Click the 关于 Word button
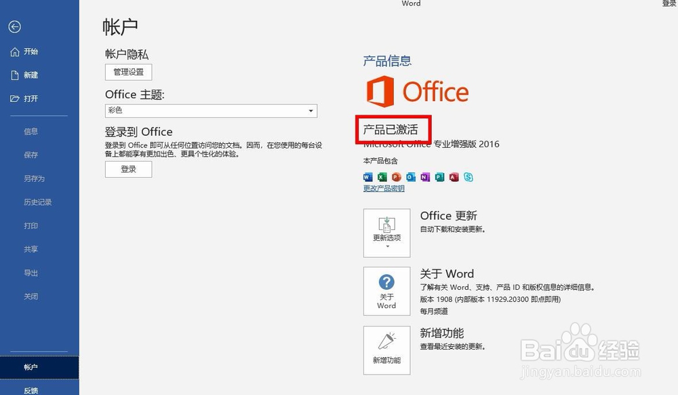This screenshot has height=395, width=678. 387,291
